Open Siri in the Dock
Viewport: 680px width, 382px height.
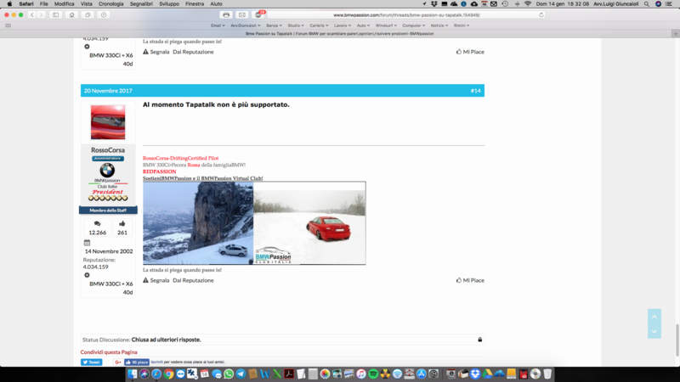[144, 374]
